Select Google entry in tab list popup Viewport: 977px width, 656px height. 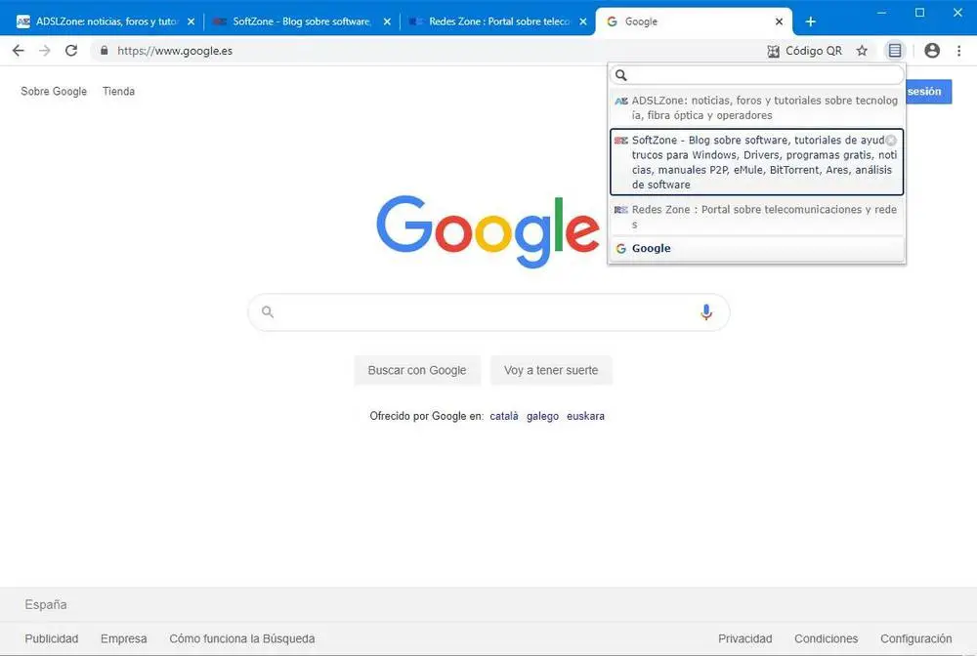point(756,248)
